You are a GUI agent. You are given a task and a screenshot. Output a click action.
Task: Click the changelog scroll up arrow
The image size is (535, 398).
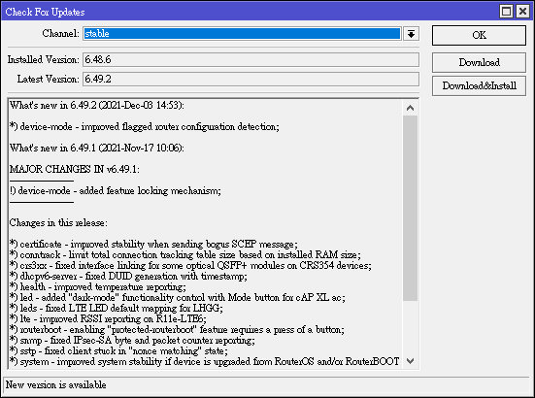[410, 108]
